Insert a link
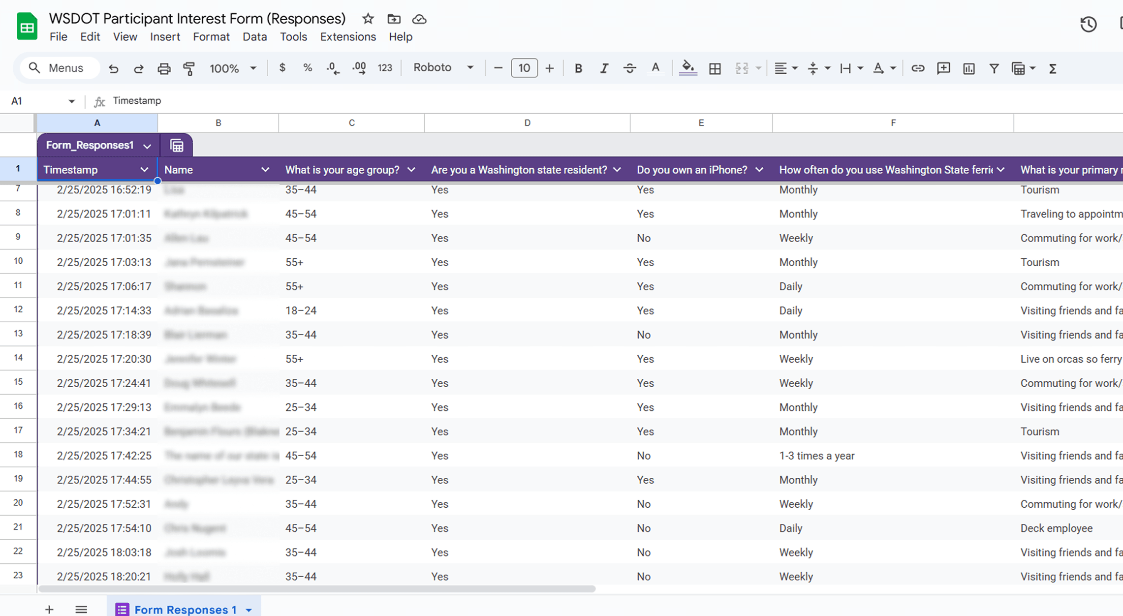This screenshot has width=1123, height=616. 918,68
